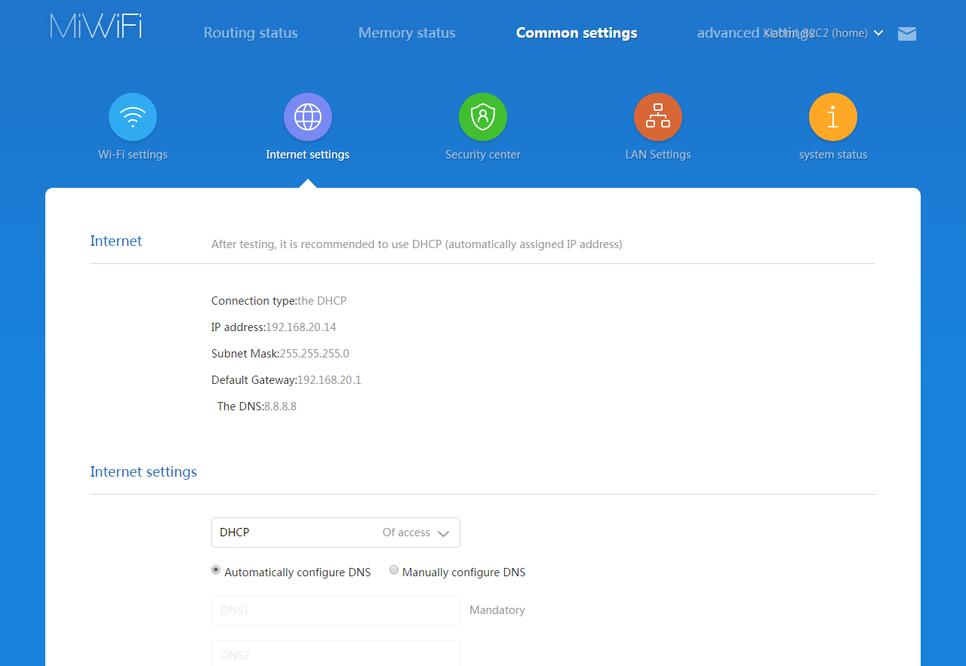Click the DNS 8.8.8.8 value
Screen dimensions: 966x666
[x=280, y=406]
